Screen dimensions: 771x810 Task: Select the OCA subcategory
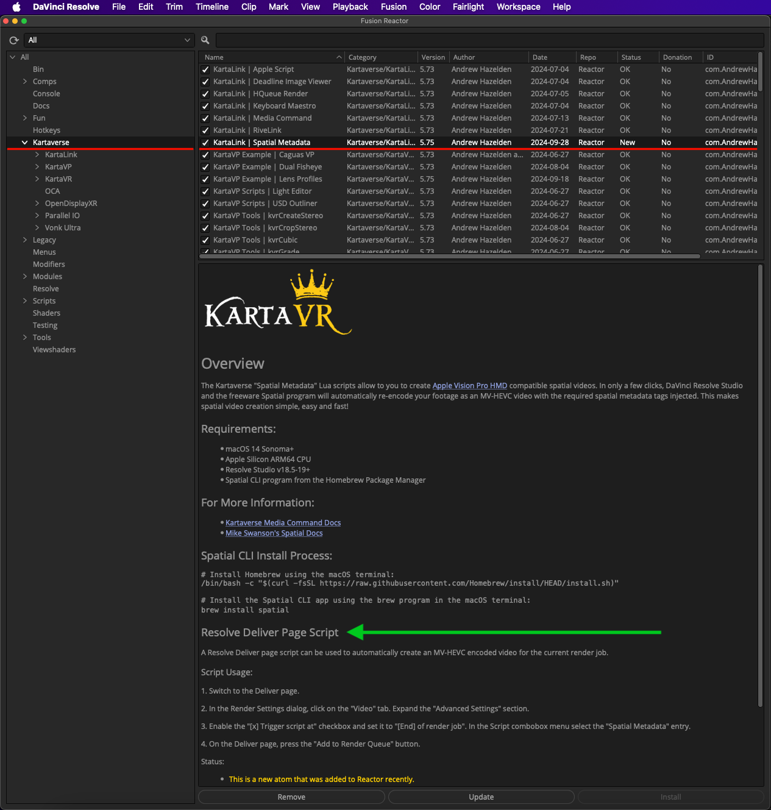coord(52,191)
